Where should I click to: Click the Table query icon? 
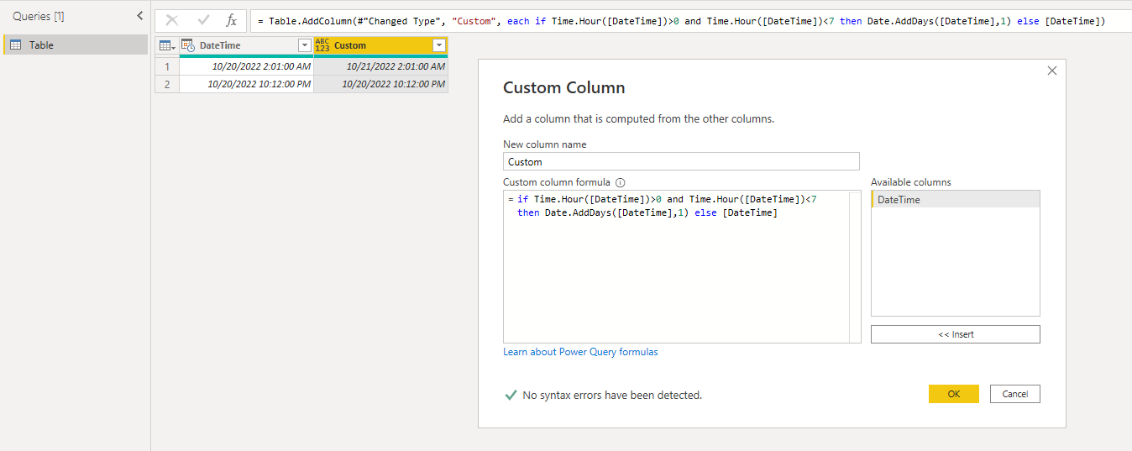[15, 45]
